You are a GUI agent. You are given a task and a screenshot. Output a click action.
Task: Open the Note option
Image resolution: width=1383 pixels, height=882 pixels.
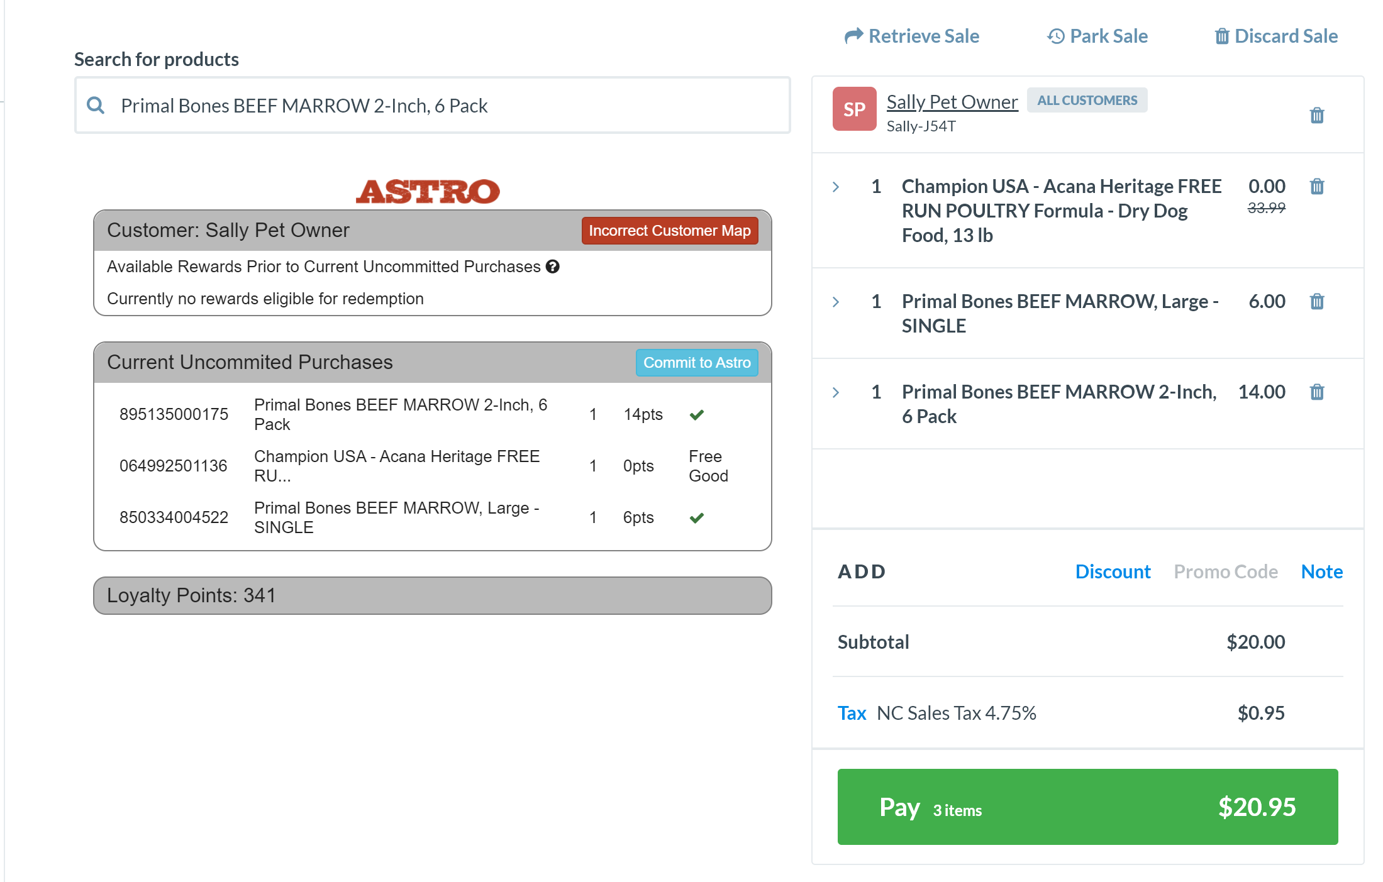pyautogui.click(x=1321, y=571)
